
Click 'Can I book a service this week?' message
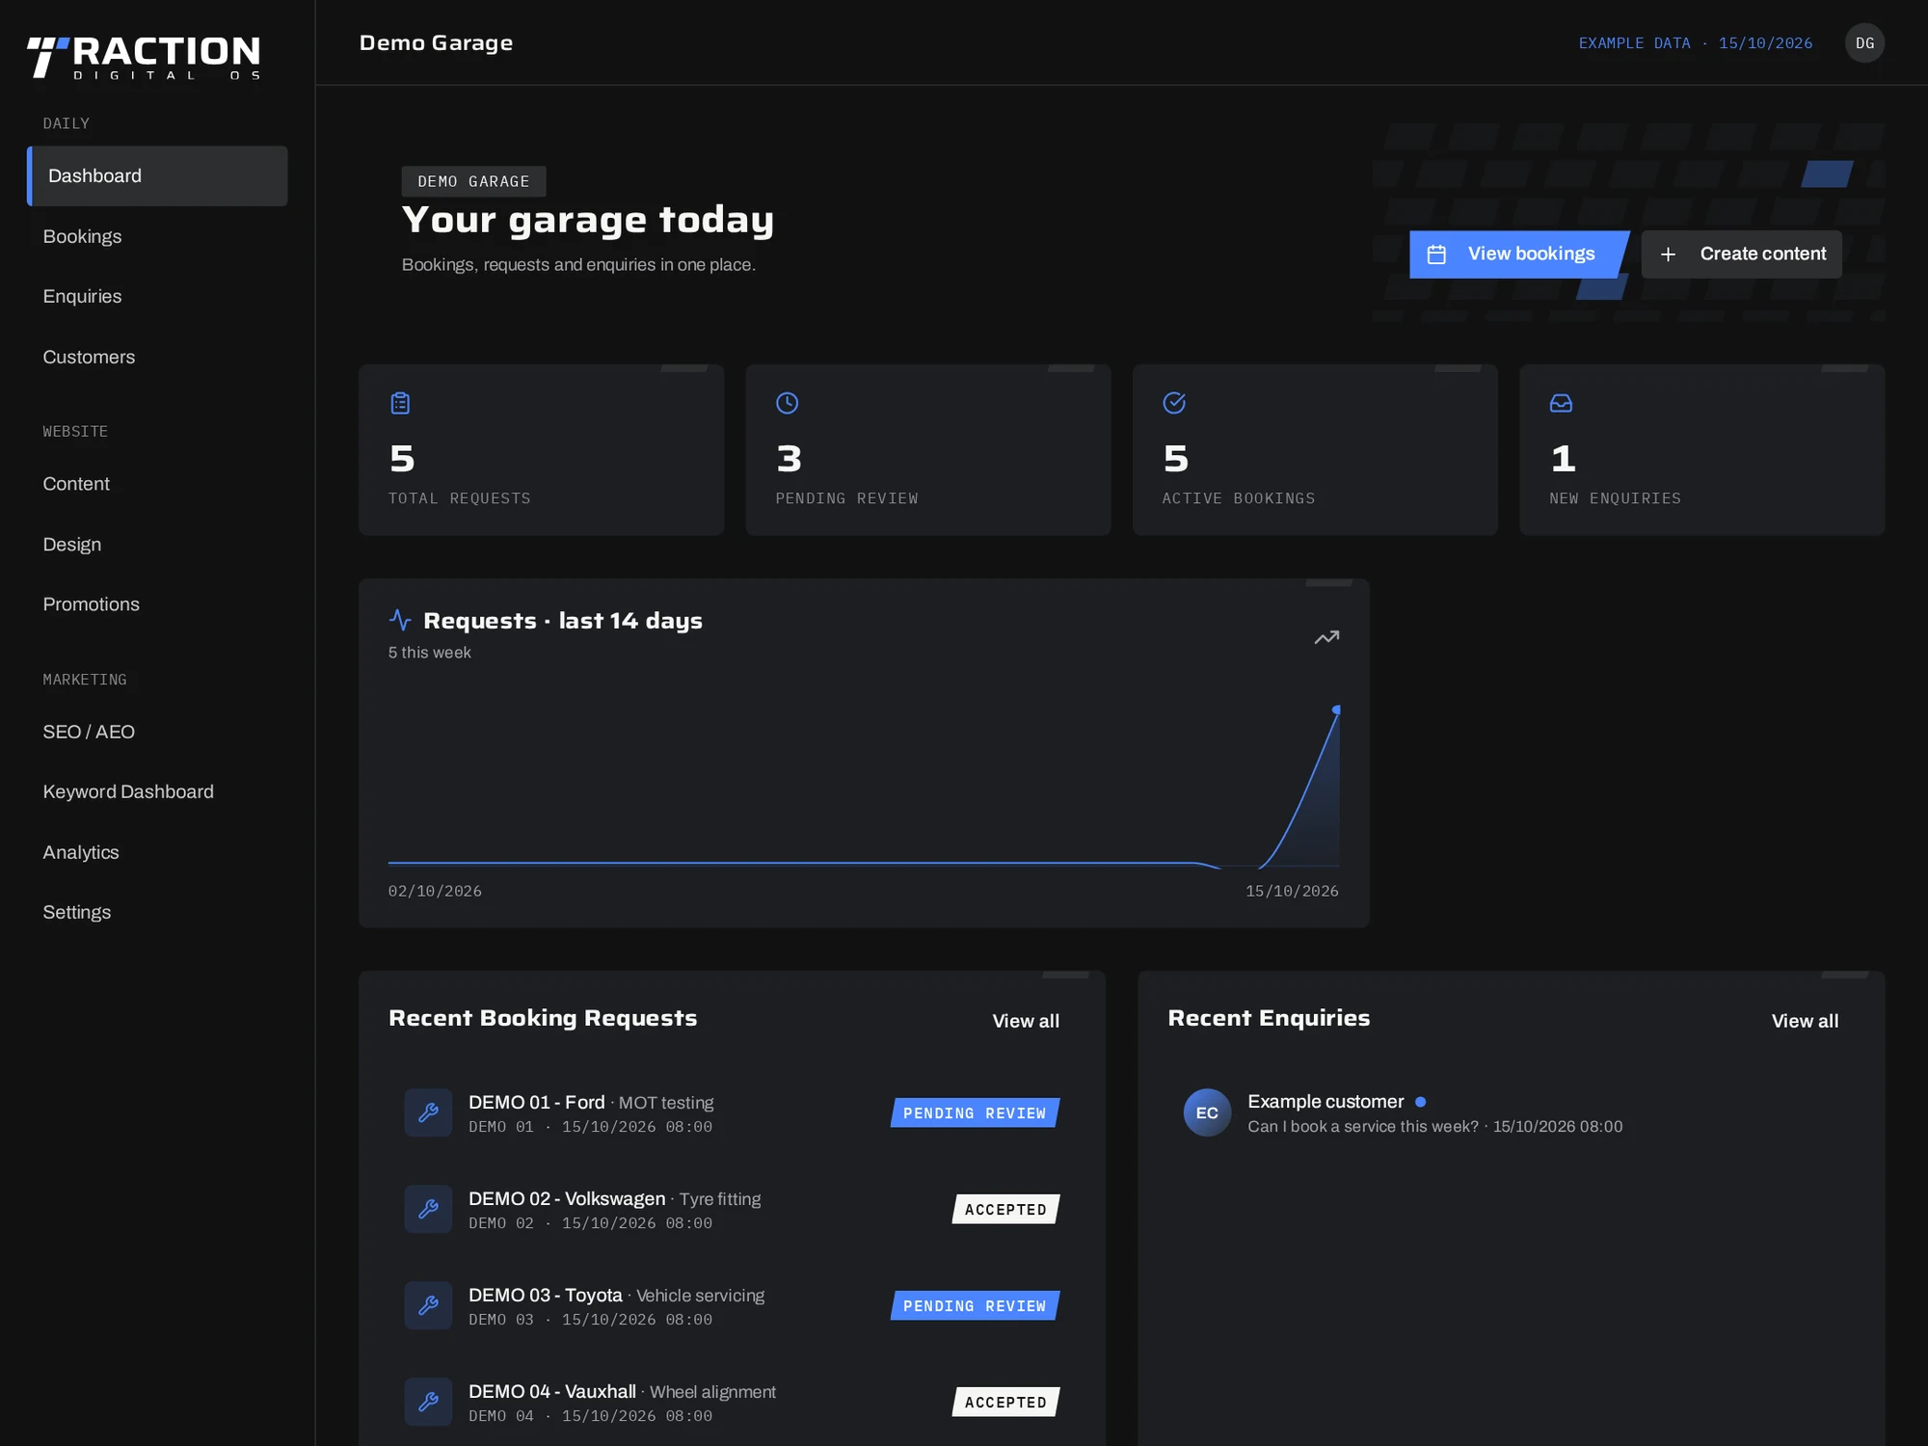(1362, 1127)
